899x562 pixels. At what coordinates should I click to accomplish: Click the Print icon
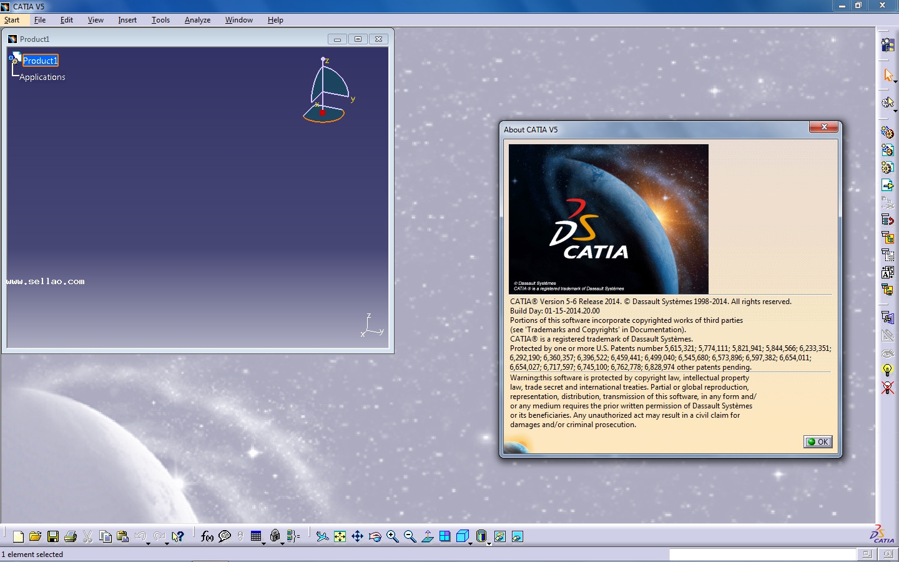(71, 536)
